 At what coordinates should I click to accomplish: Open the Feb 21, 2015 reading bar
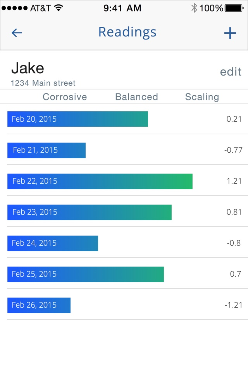tap(46, 150)
